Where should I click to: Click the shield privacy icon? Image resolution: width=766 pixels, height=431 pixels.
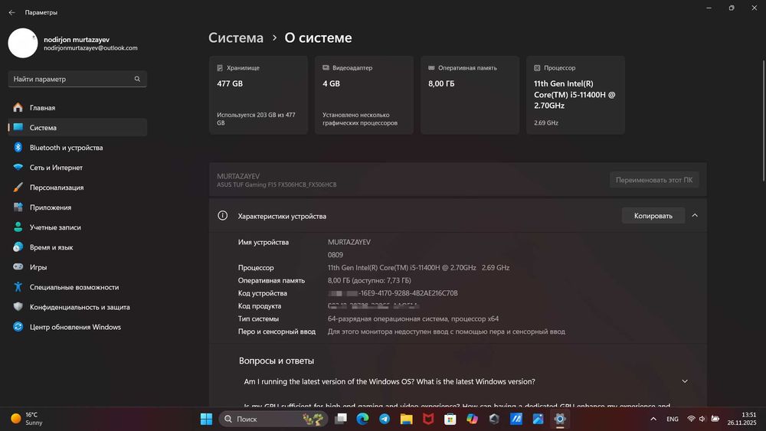coord(18,306)
